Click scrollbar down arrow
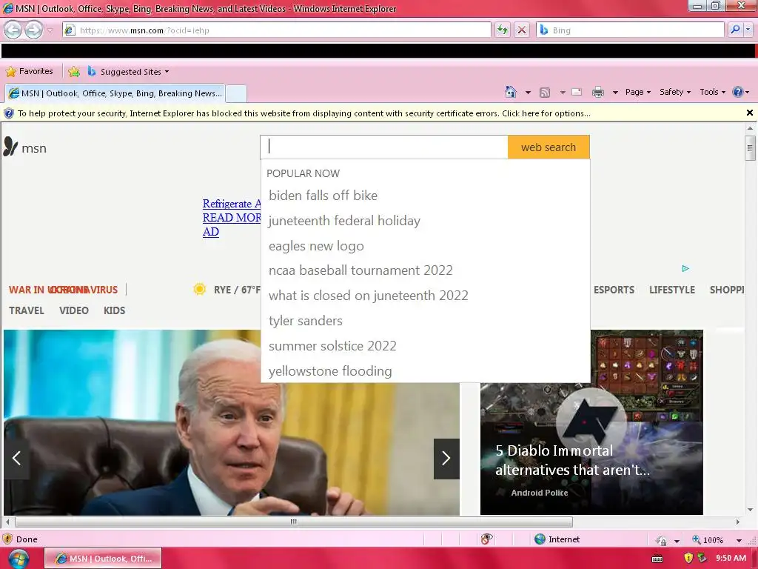This screenshot has height=569, width=758. 750,510
